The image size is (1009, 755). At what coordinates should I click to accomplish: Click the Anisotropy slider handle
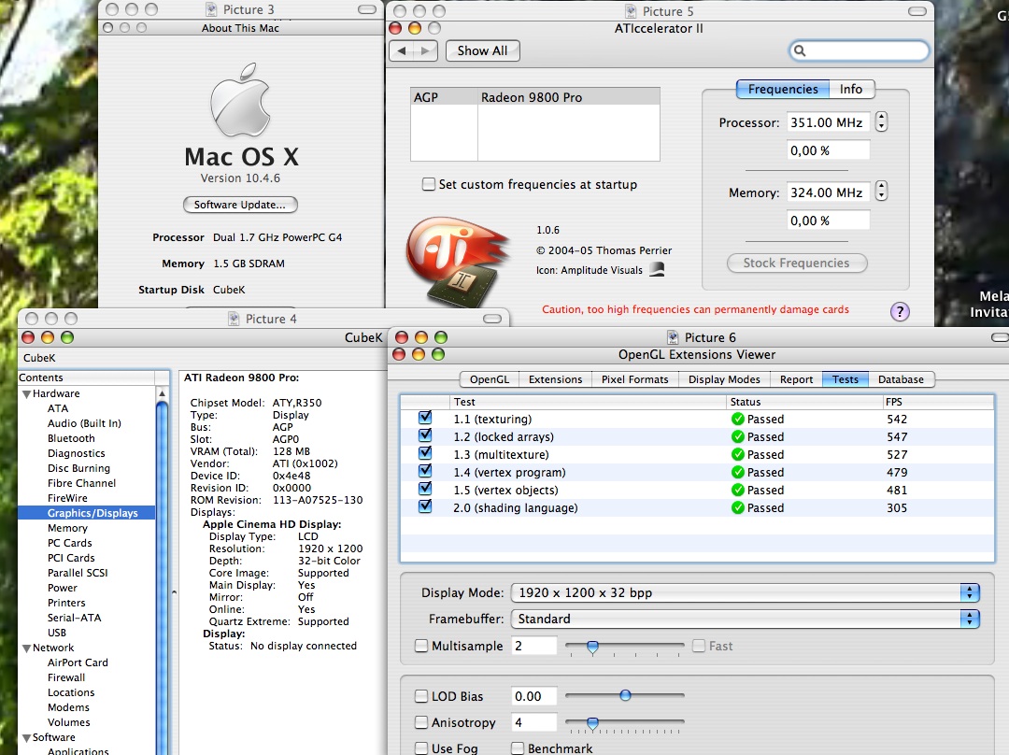(592, 723)
